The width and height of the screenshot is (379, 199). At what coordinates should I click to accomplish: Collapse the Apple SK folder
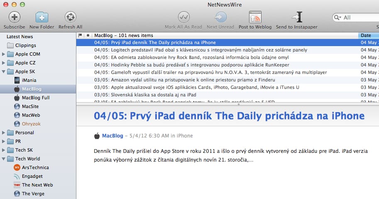tap(4, 71)
